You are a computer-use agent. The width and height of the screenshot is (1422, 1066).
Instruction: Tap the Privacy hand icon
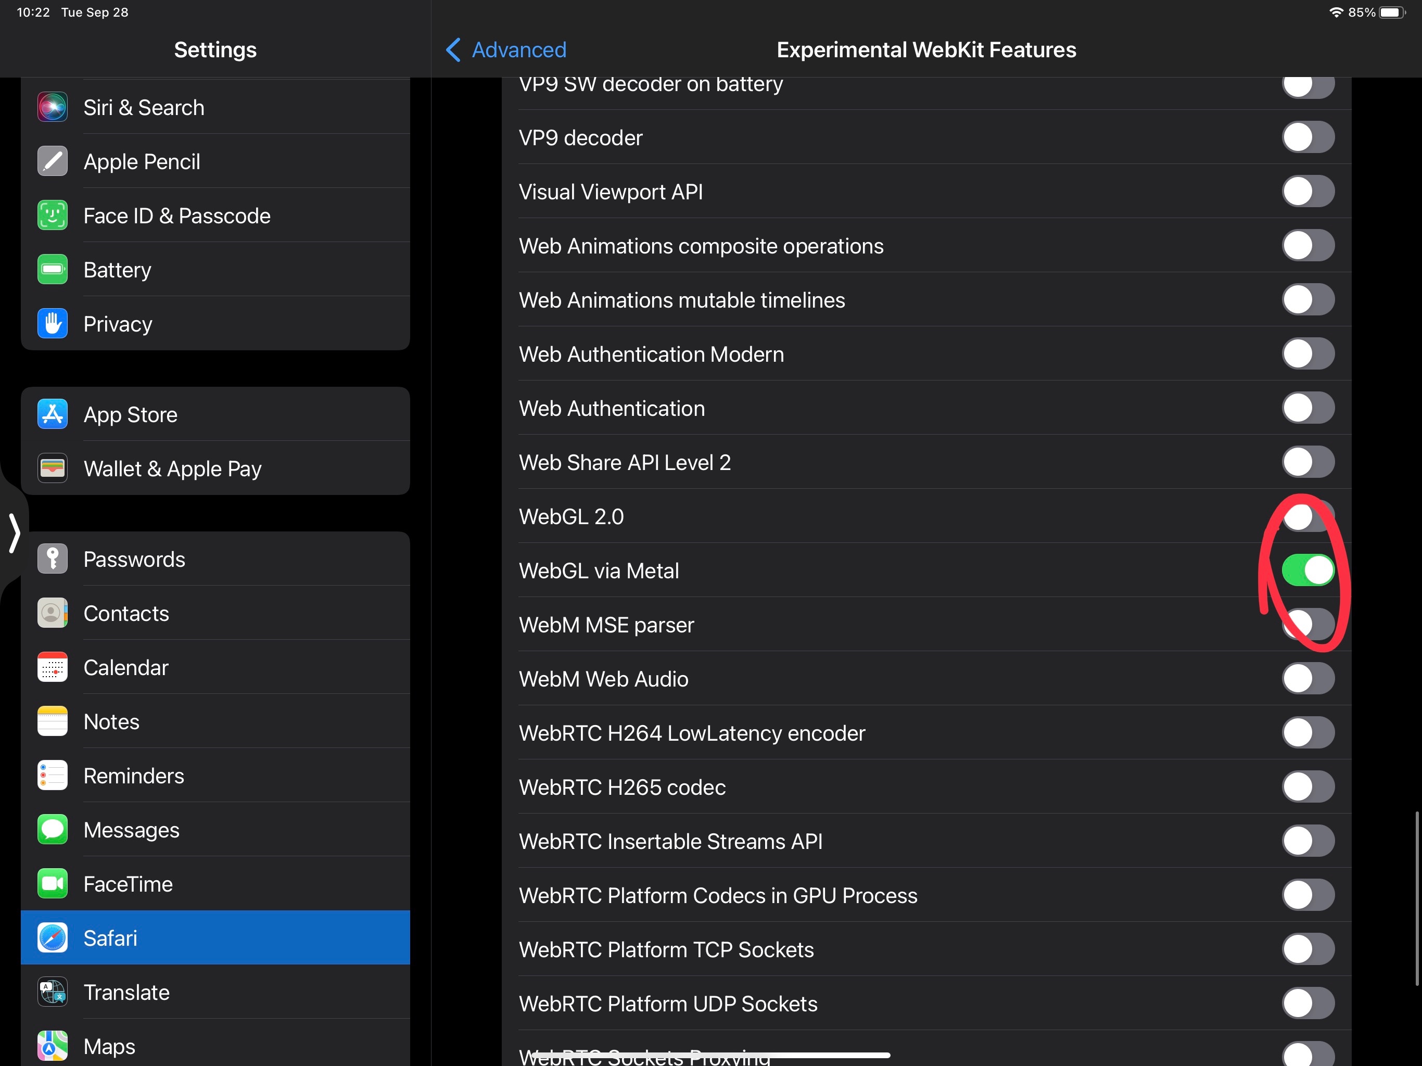click(52, 323)
